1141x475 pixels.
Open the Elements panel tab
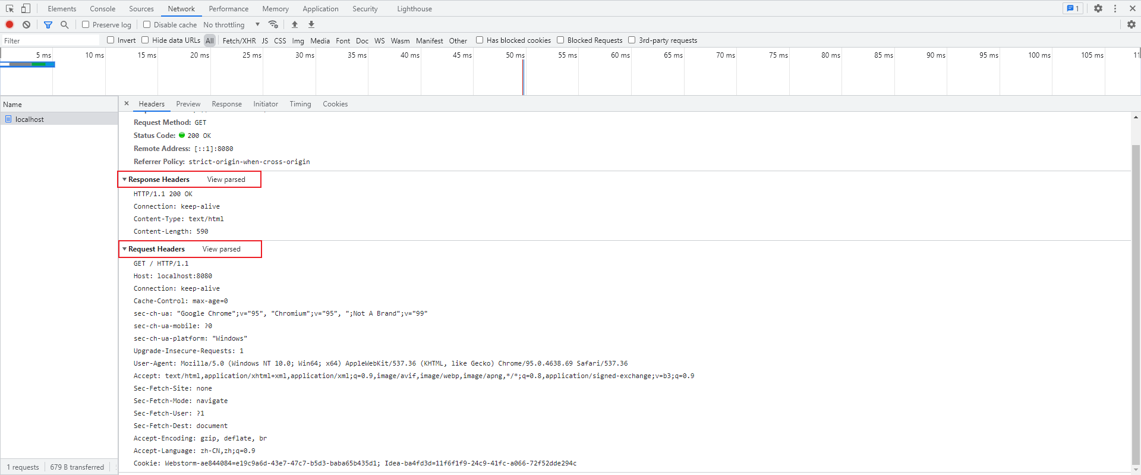pyautogui.click(x=62, y=9)
